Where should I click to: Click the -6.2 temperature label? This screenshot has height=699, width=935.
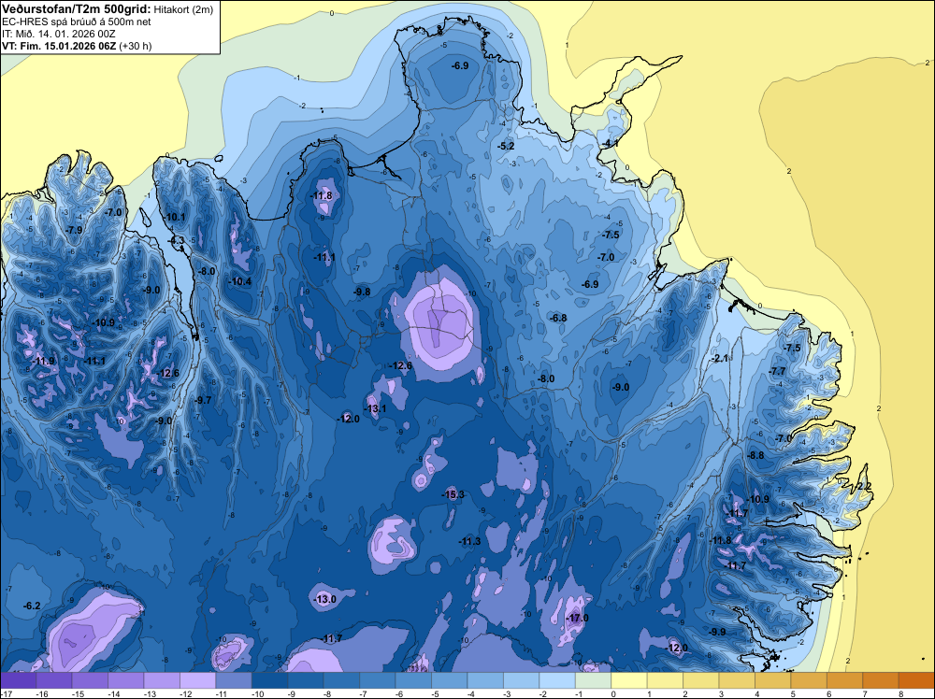(x=32, y=606)
